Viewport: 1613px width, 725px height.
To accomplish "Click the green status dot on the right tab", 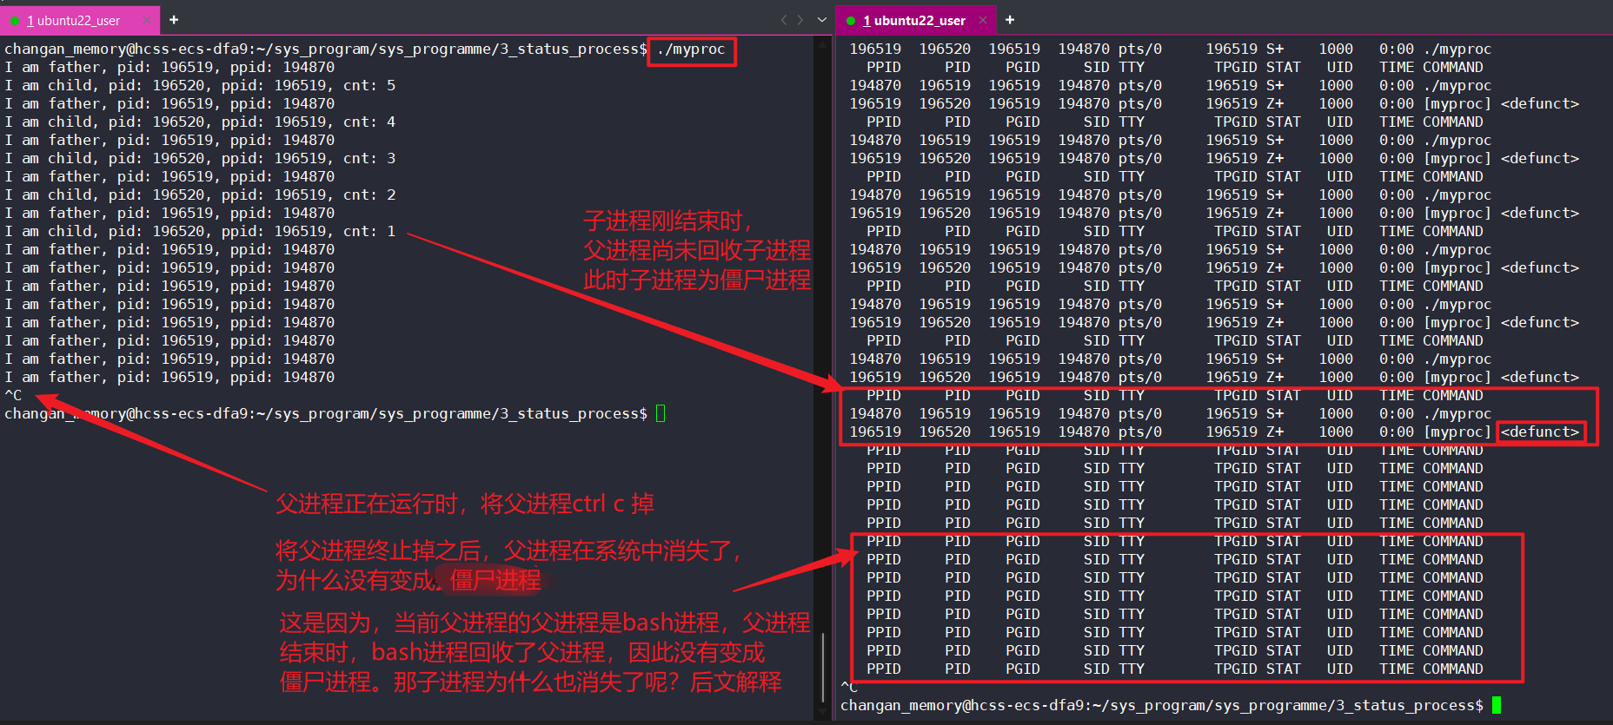I will [x=851, y=21].
